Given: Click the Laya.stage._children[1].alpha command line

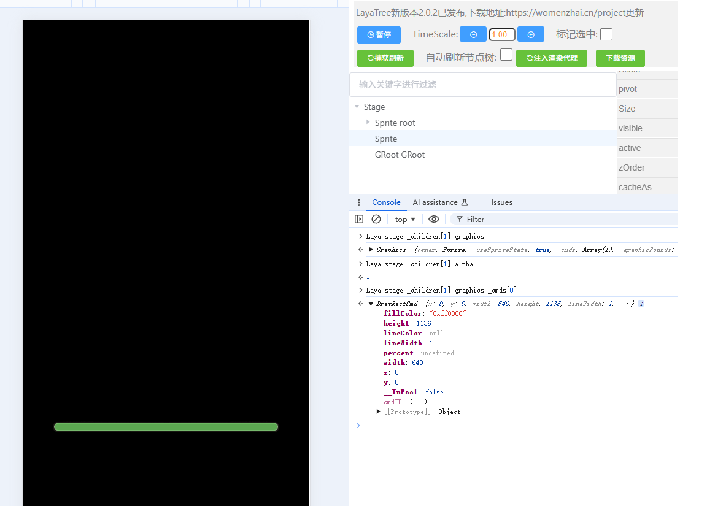Looking at the screenshot, I should 419,264.
